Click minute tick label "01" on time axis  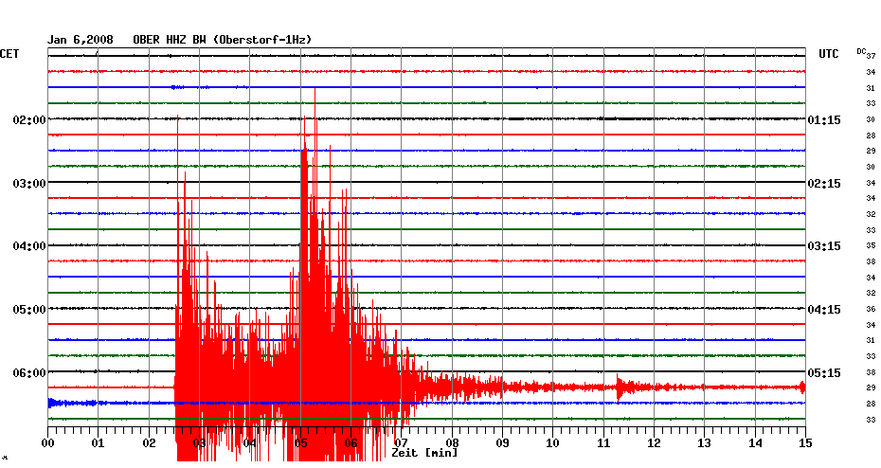(x=98, y=443)
